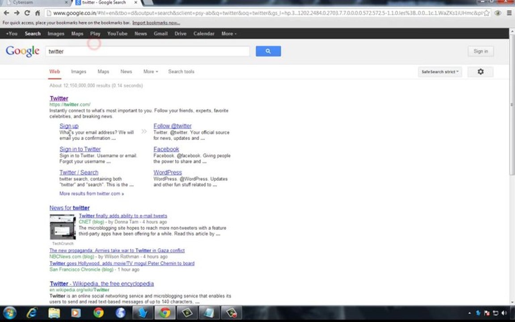Reload the current page
Viewport: 515px width, 322px height.
[27, 13]
